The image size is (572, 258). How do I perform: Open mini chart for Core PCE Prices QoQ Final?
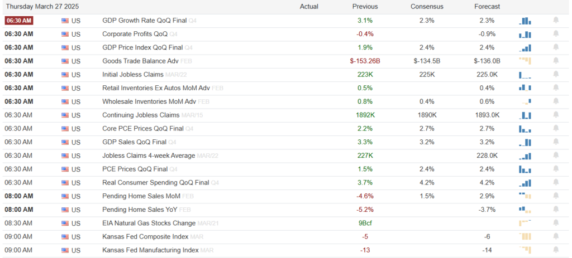click(525, 129)
